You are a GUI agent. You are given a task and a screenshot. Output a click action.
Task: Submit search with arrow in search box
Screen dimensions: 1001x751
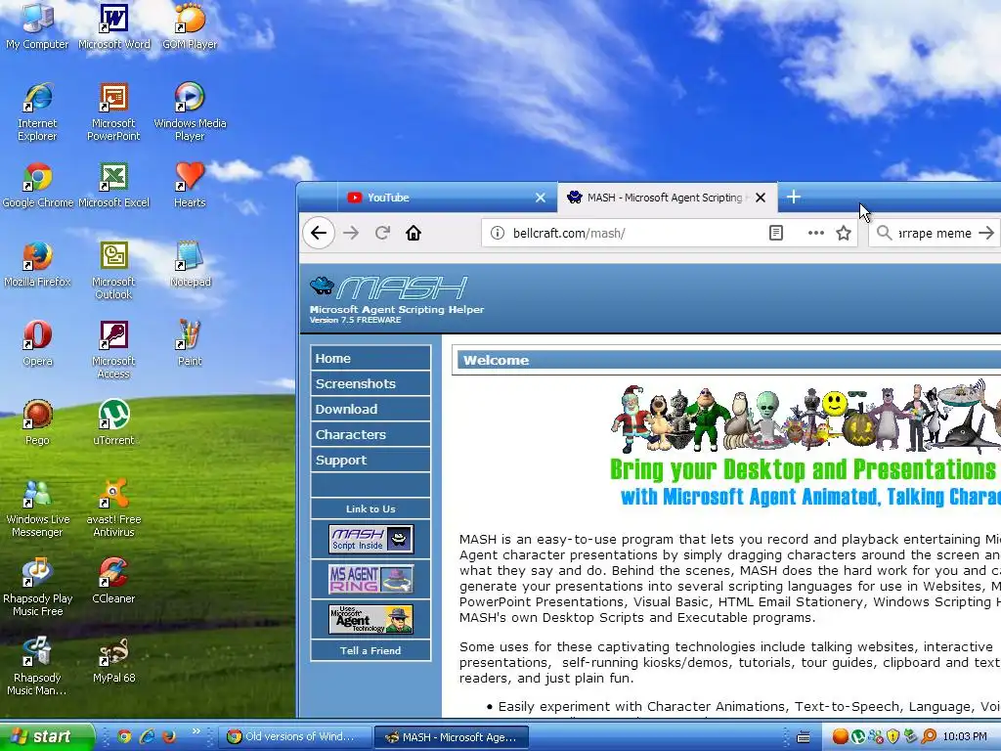(986, 233)
